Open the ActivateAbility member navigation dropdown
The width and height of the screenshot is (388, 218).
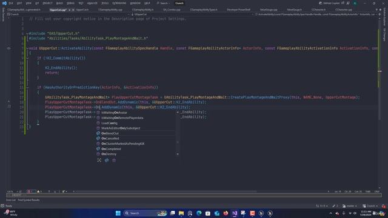click(x=315, y=15)
